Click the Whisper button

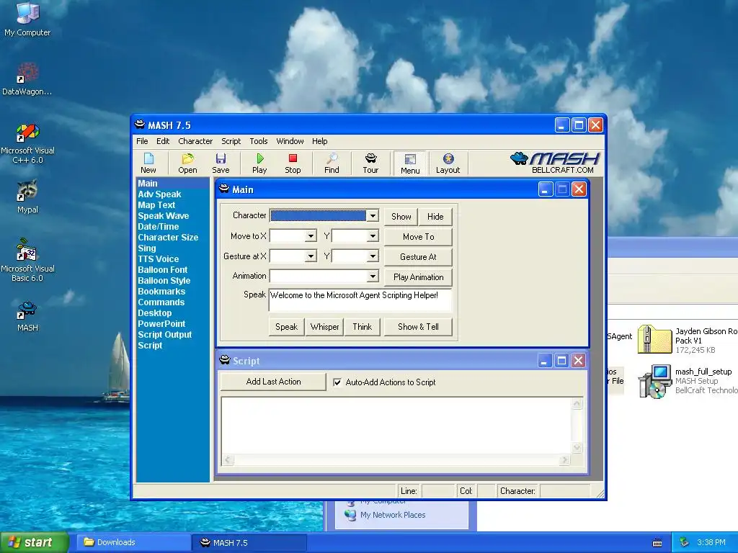(x=324, y=327)
